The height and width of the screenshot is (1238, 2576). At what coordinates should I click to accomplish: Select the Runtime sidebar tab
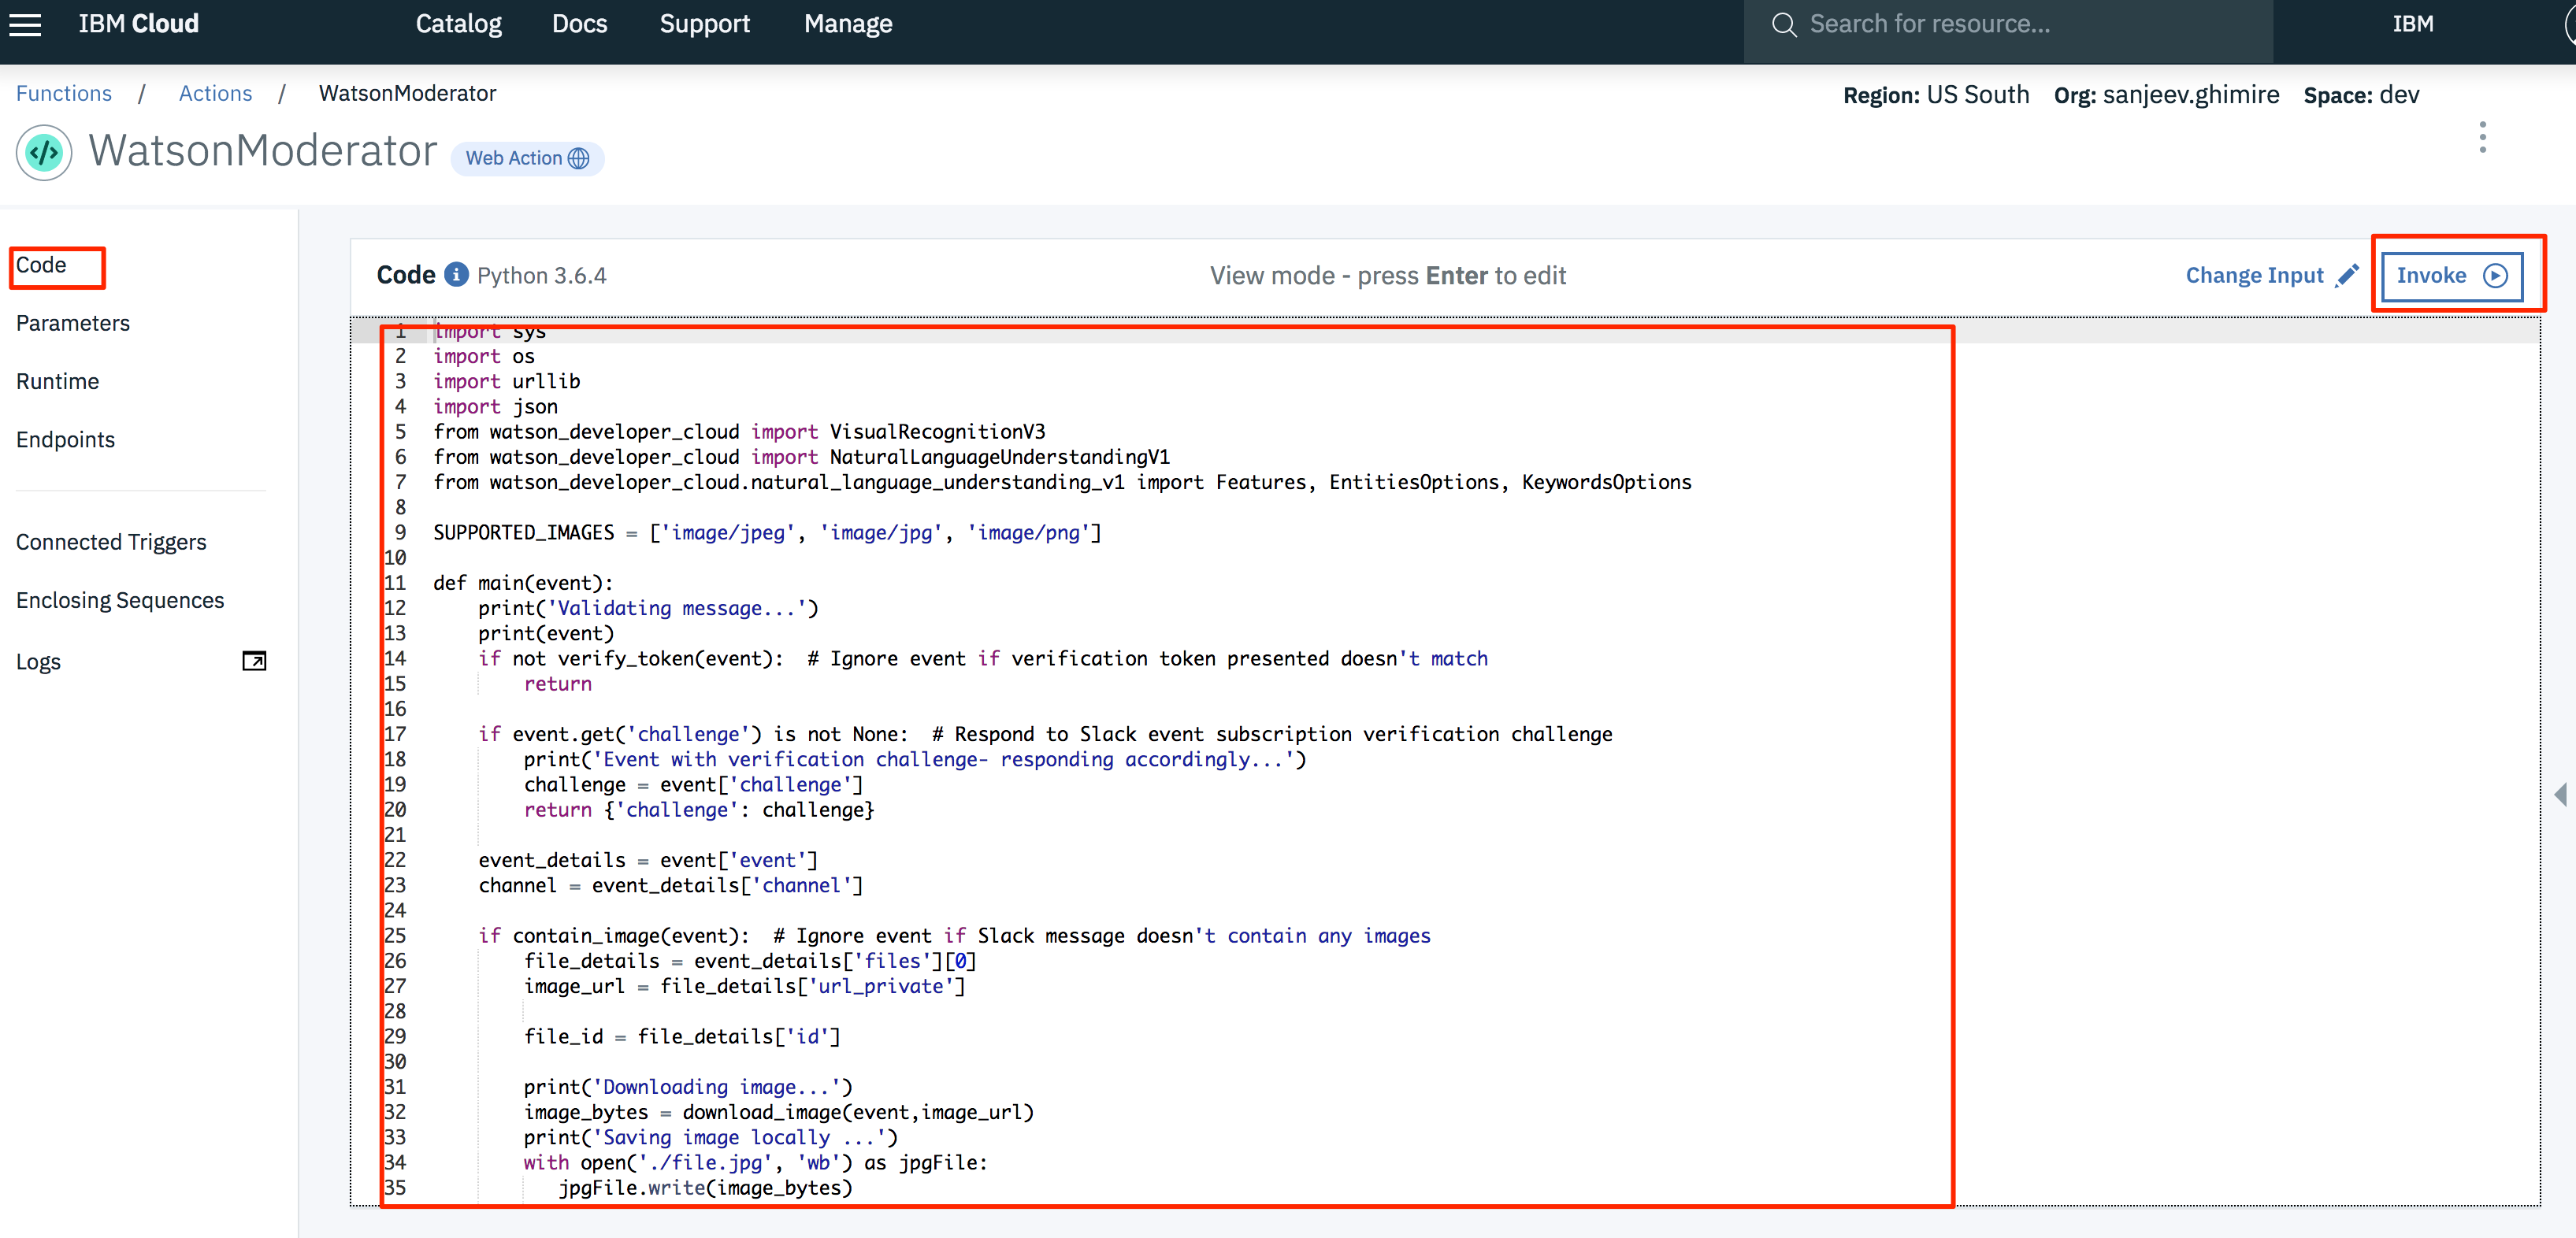coord(57,381)
